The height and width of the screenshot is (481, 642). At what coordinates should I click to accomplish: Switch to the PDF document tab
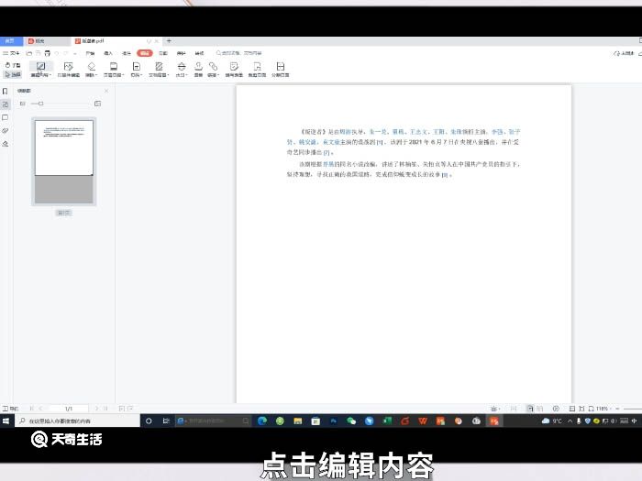coord(116,41)
